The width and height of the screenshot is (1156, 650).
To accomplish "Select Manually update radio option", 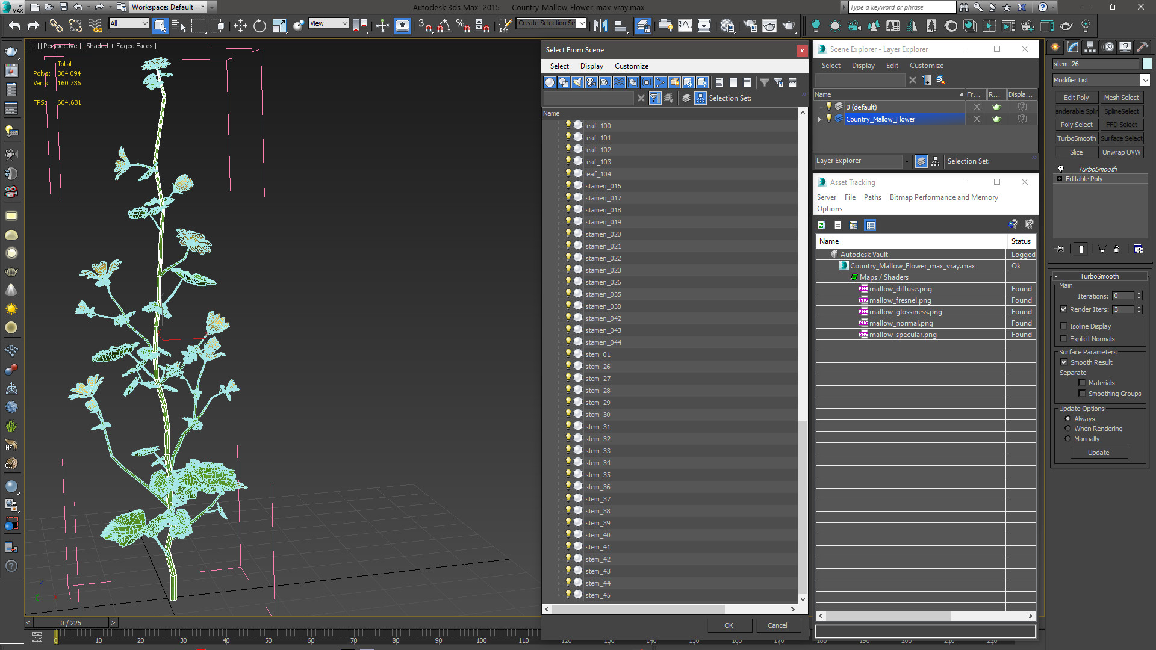I will click(x=1067, y=439).
